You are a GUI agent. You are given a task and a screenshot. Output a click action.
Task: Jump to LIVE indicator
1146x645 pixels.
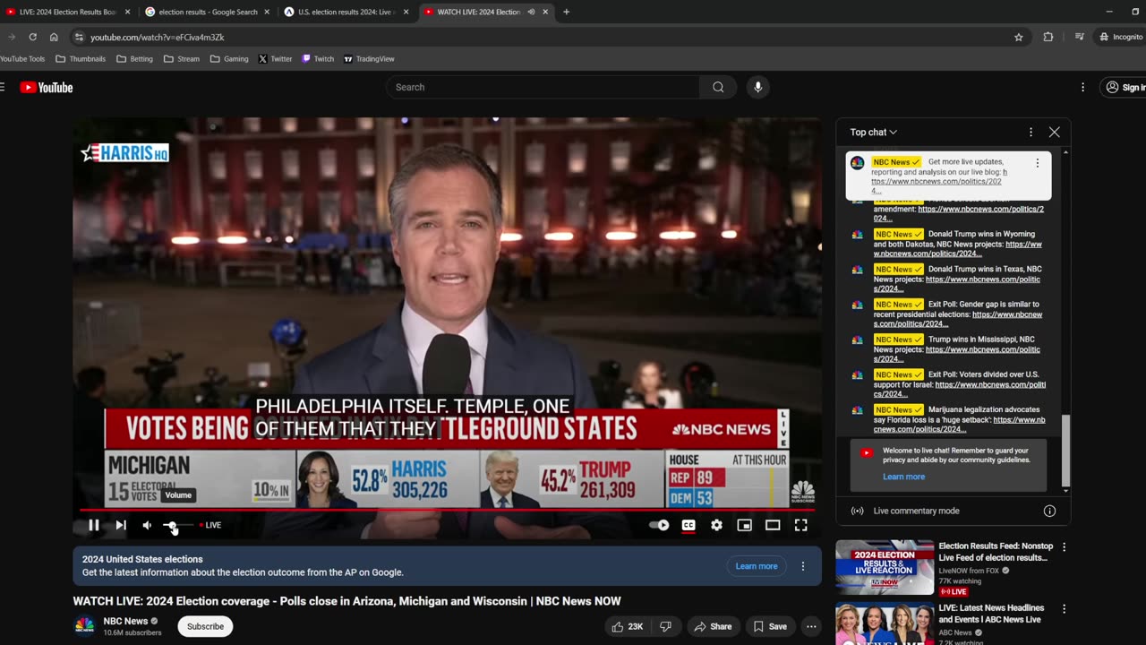click(211, 525)
